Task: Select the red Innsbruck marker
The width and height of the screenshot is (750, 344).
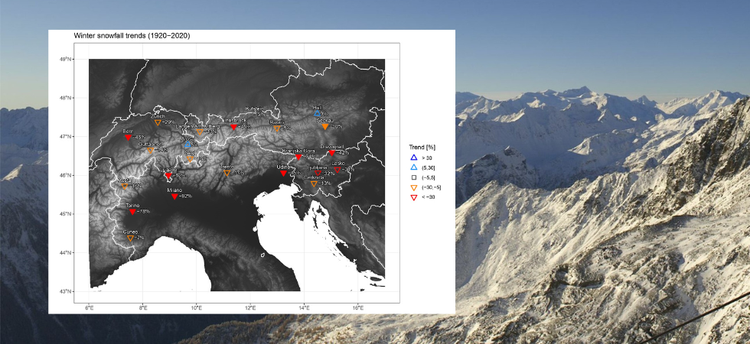Action: [x=233, y=127]
